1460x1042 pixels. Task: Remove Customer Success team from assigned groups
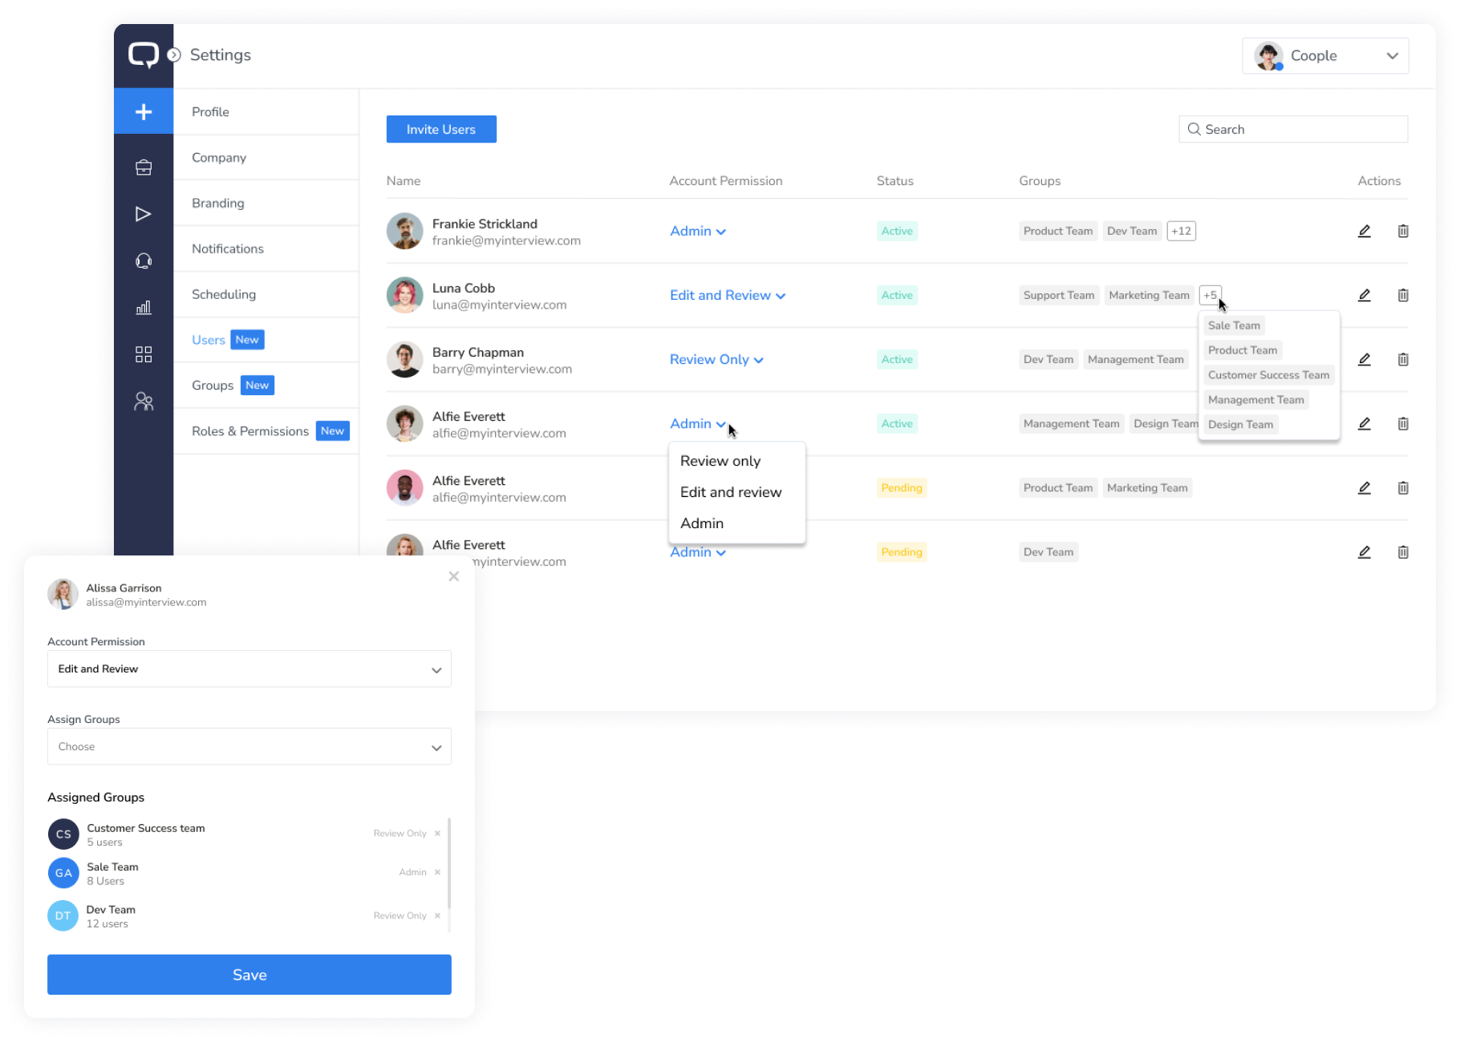(x=437, y=834)
